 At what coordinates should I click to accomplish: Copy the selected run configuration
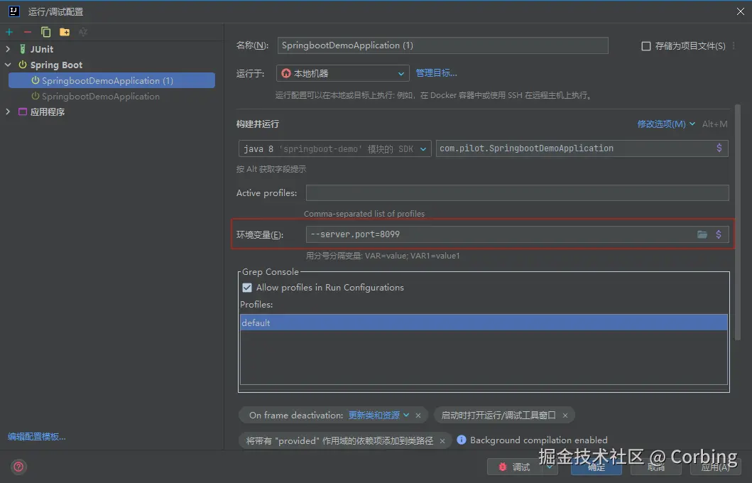pyautogui.click(x=45, y=32)
